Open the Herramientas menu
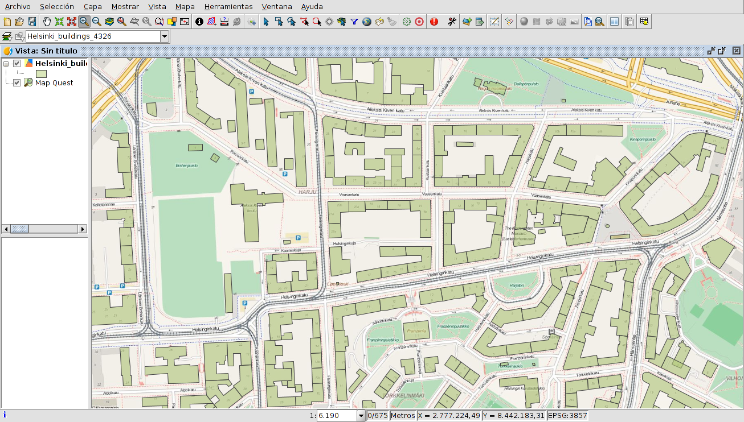The image size is (744, 422). point(228,7)
